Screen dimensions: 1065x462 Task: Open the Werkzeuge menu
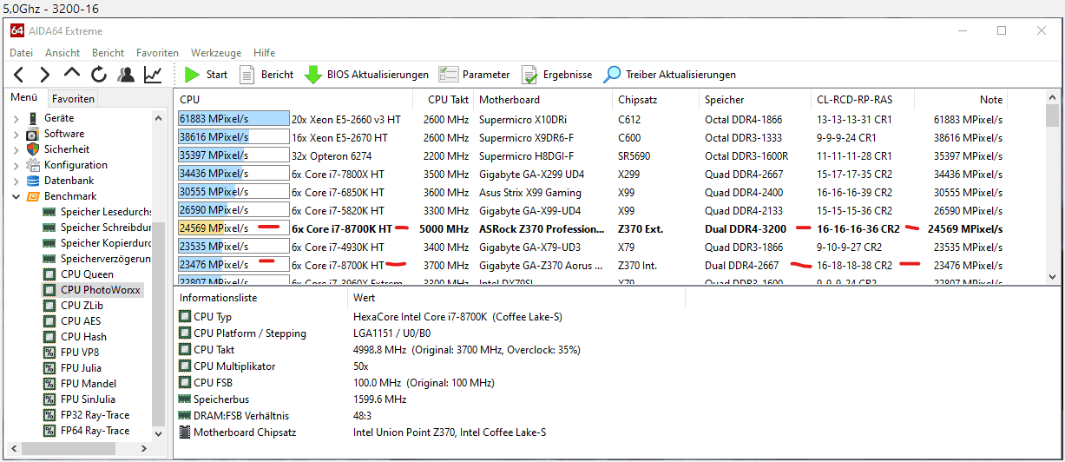point(216,53)
